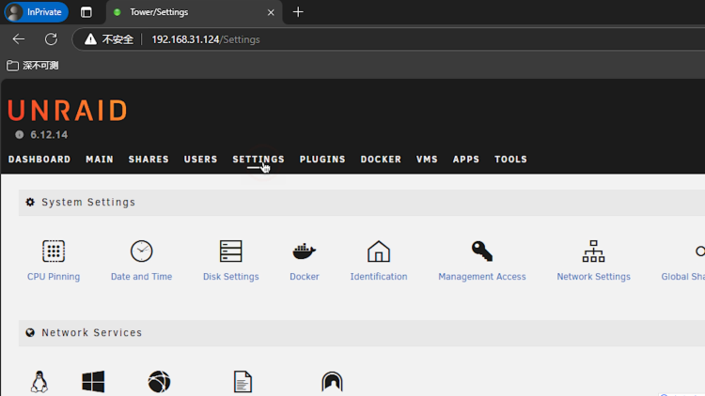Open Management Access key icon
705x396 pixels.
(x=482, y=251)
